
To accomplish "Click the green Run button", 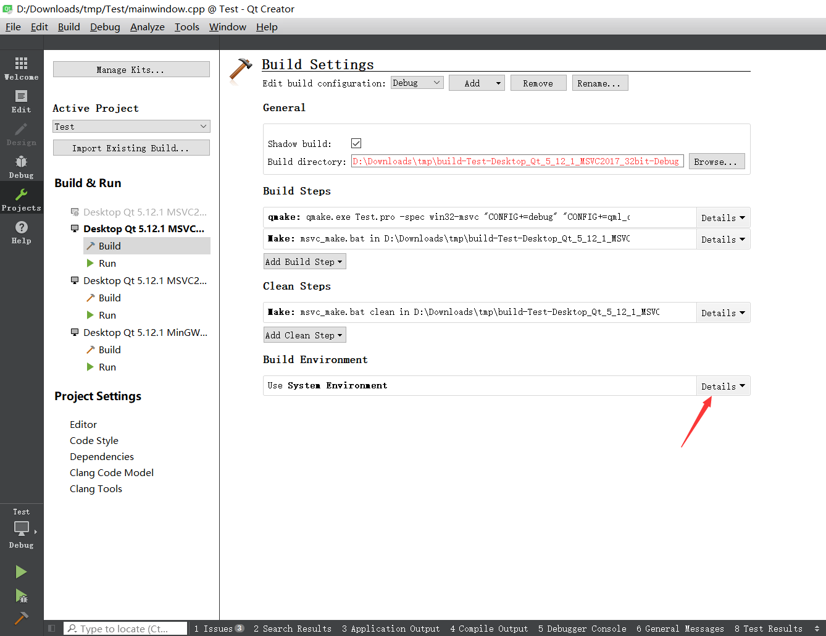I will point(22,572).
